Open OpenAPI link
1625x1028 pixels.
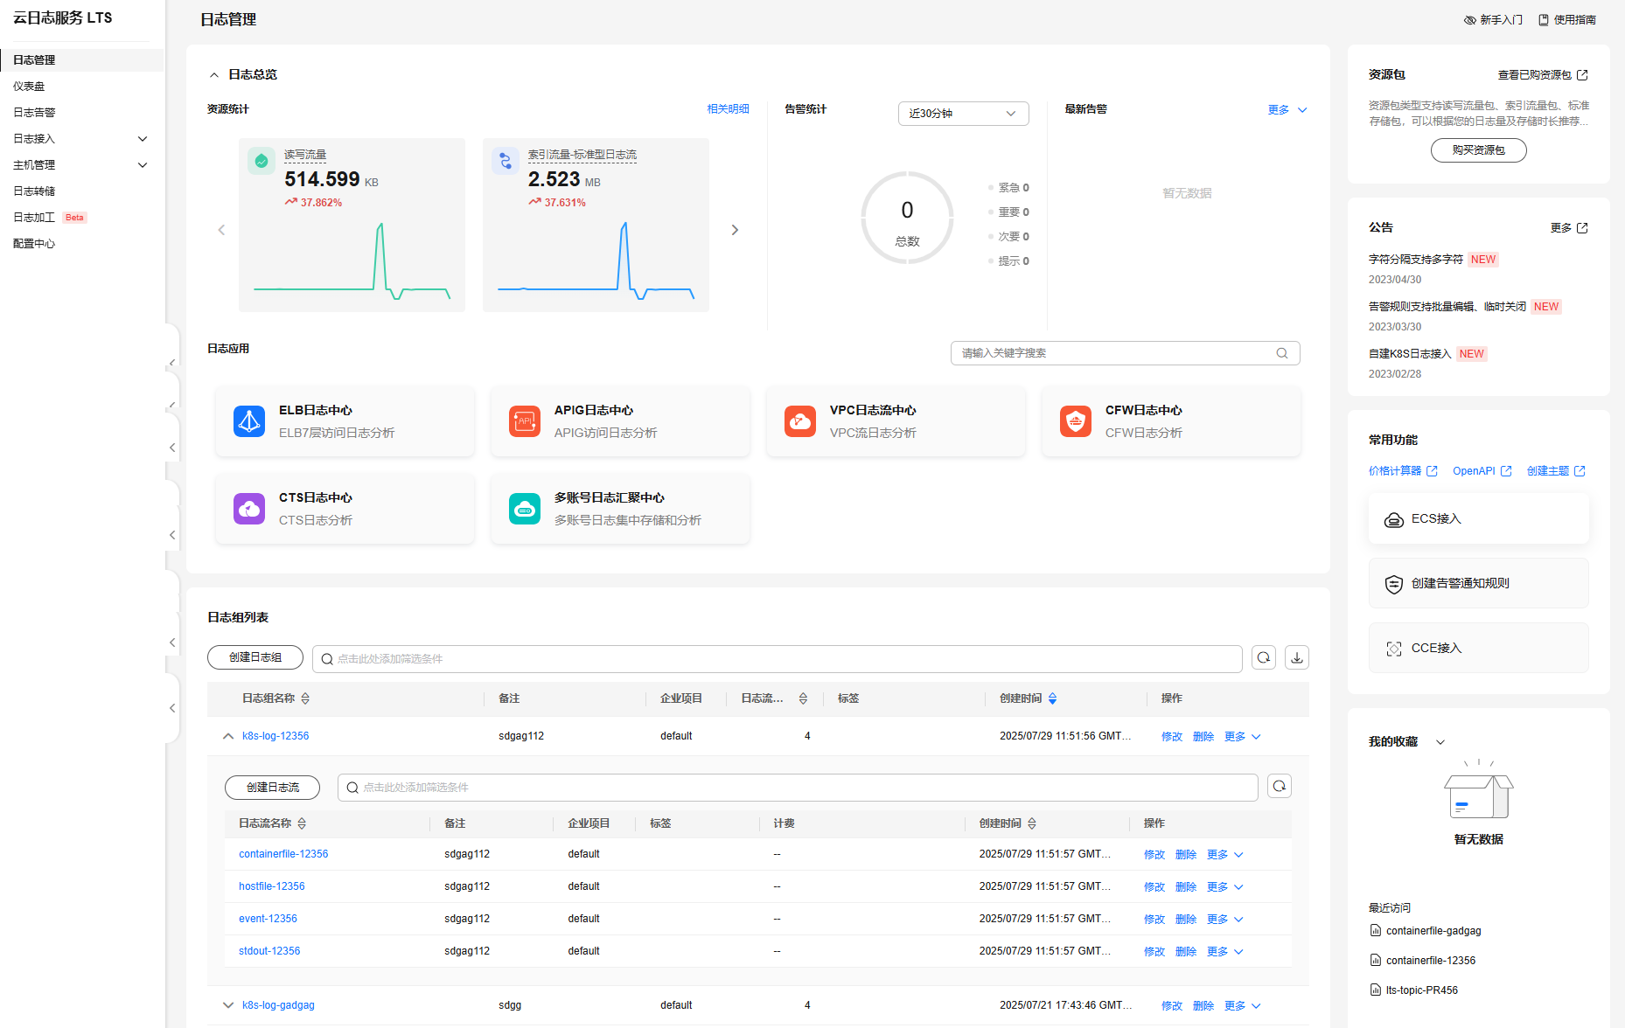tap(1482, 471)
